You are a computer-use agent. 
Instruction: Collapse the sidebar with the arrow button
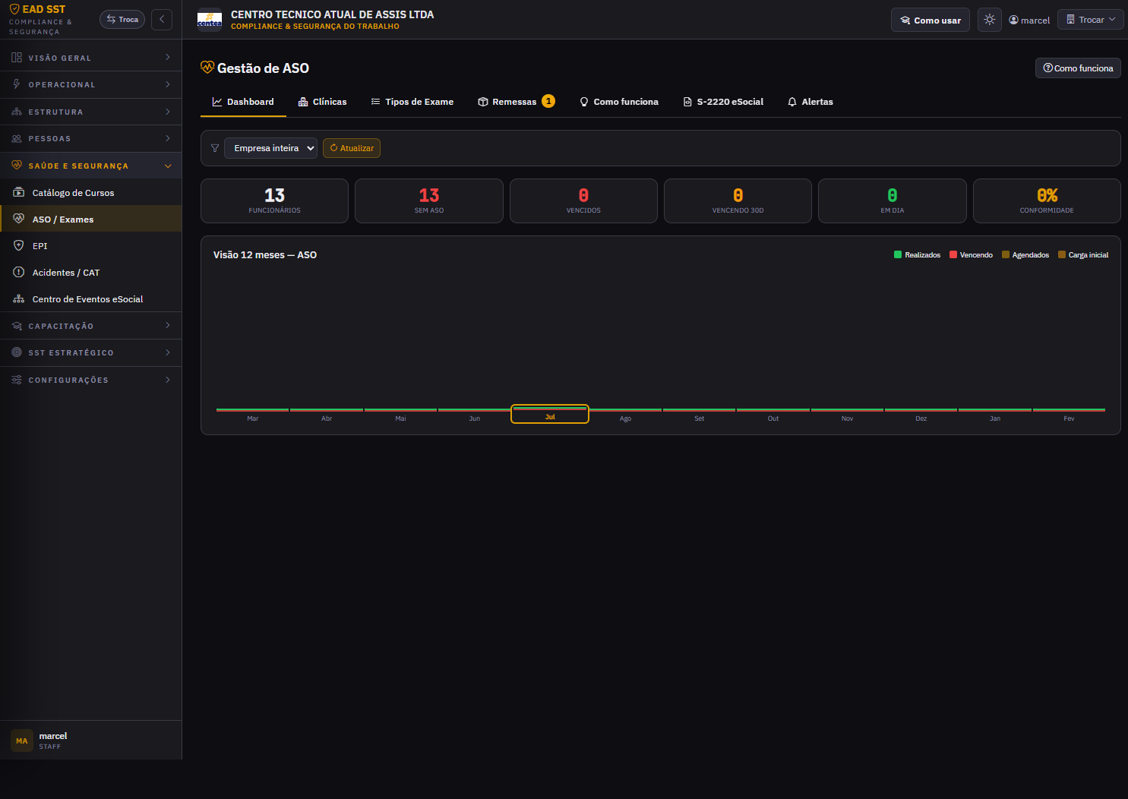[162, 19]
